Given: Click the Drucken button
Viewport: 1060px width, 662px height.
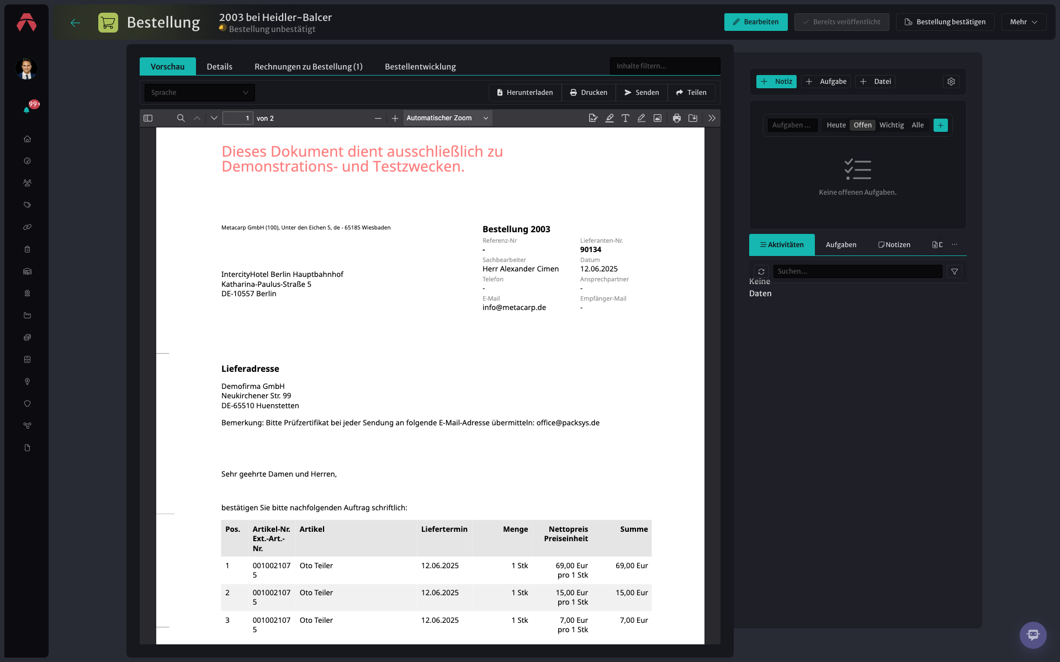Looking at the screenshot, I should click(x=589, y=93).
